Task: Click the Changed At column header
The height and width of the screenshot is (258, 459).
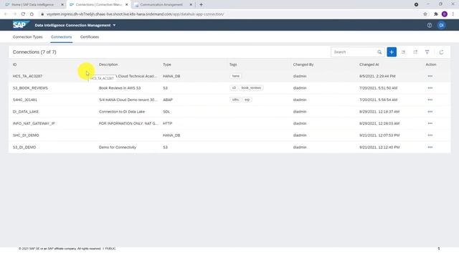Action: (x=369, y=64)
